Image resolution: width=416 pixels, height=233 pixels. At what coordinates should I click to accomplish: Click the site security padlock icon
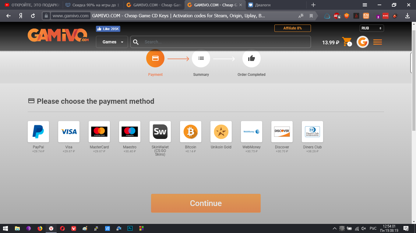tap(46, 16)
